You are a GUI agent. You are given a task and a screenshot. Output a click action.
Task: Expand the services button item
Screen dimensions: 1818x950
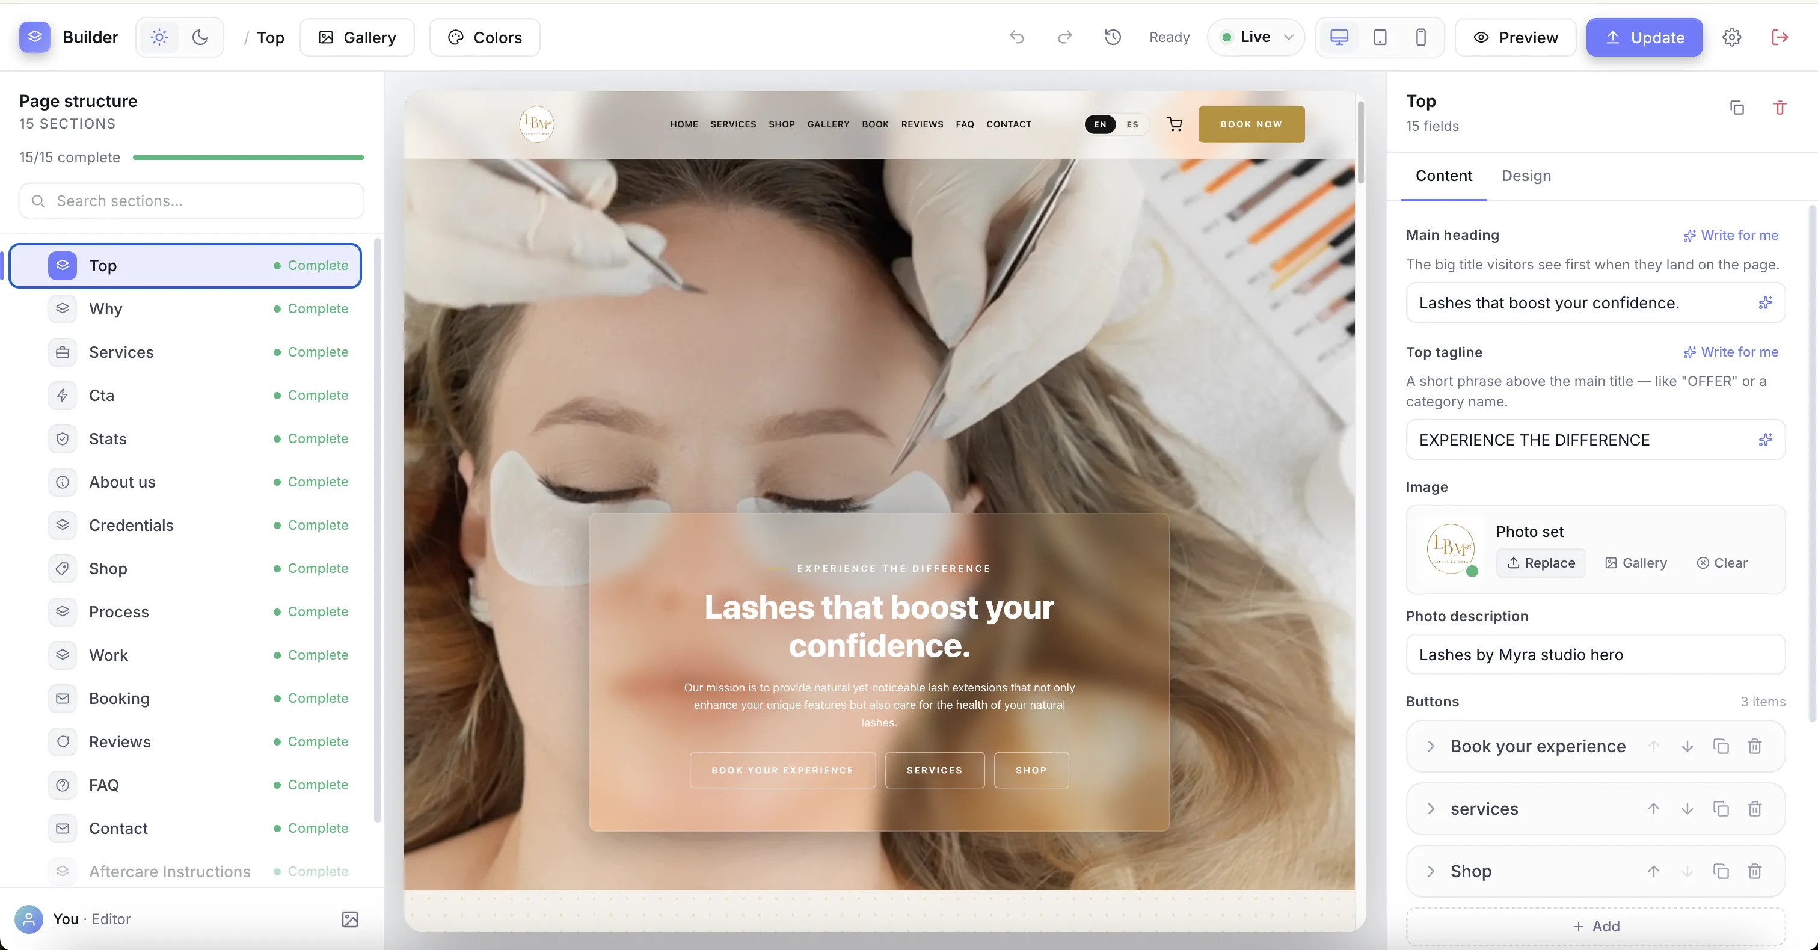pos(1430,809)
